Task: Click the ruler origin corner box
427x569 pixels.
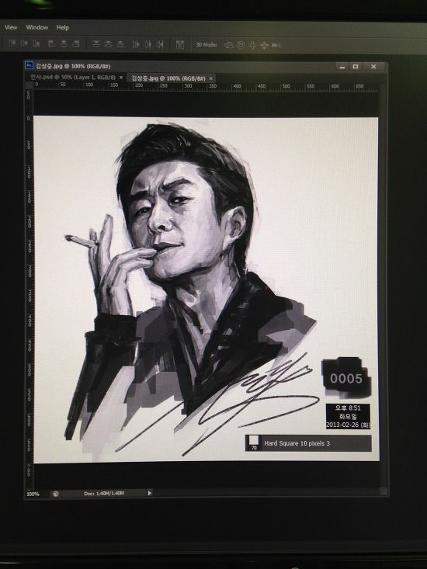Action: pyautogui.click(x=29, y=85)
